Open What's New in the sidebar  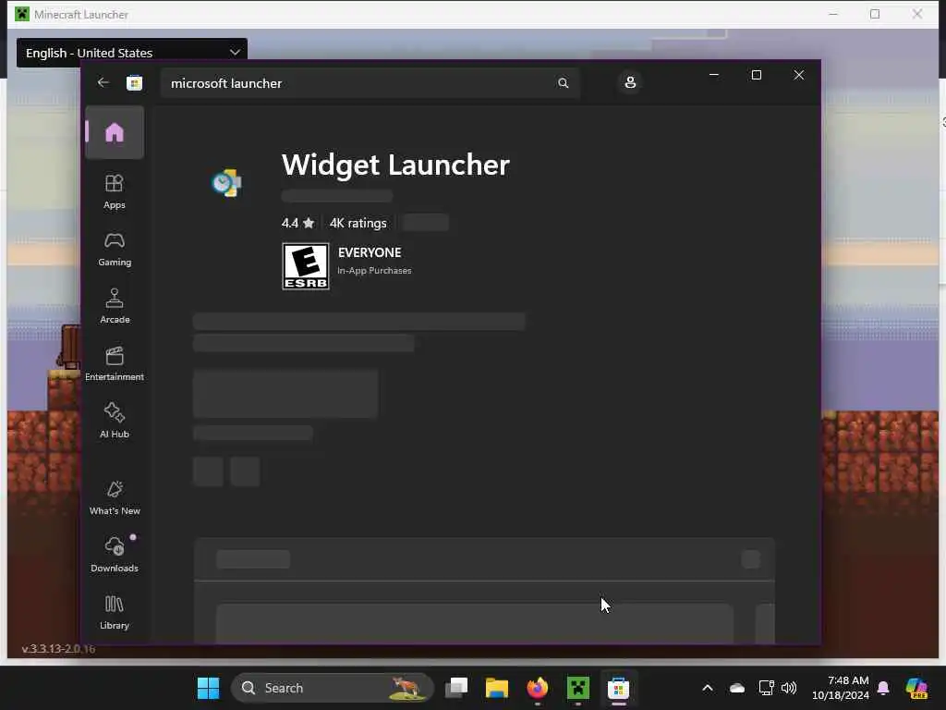click(115, 498)
